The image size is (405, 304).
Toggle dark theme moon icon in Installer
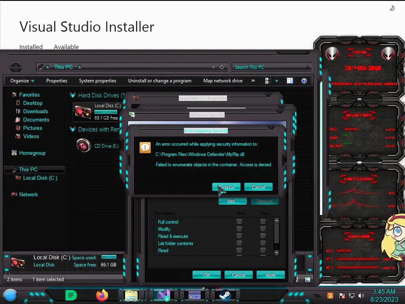coord(392,8)
